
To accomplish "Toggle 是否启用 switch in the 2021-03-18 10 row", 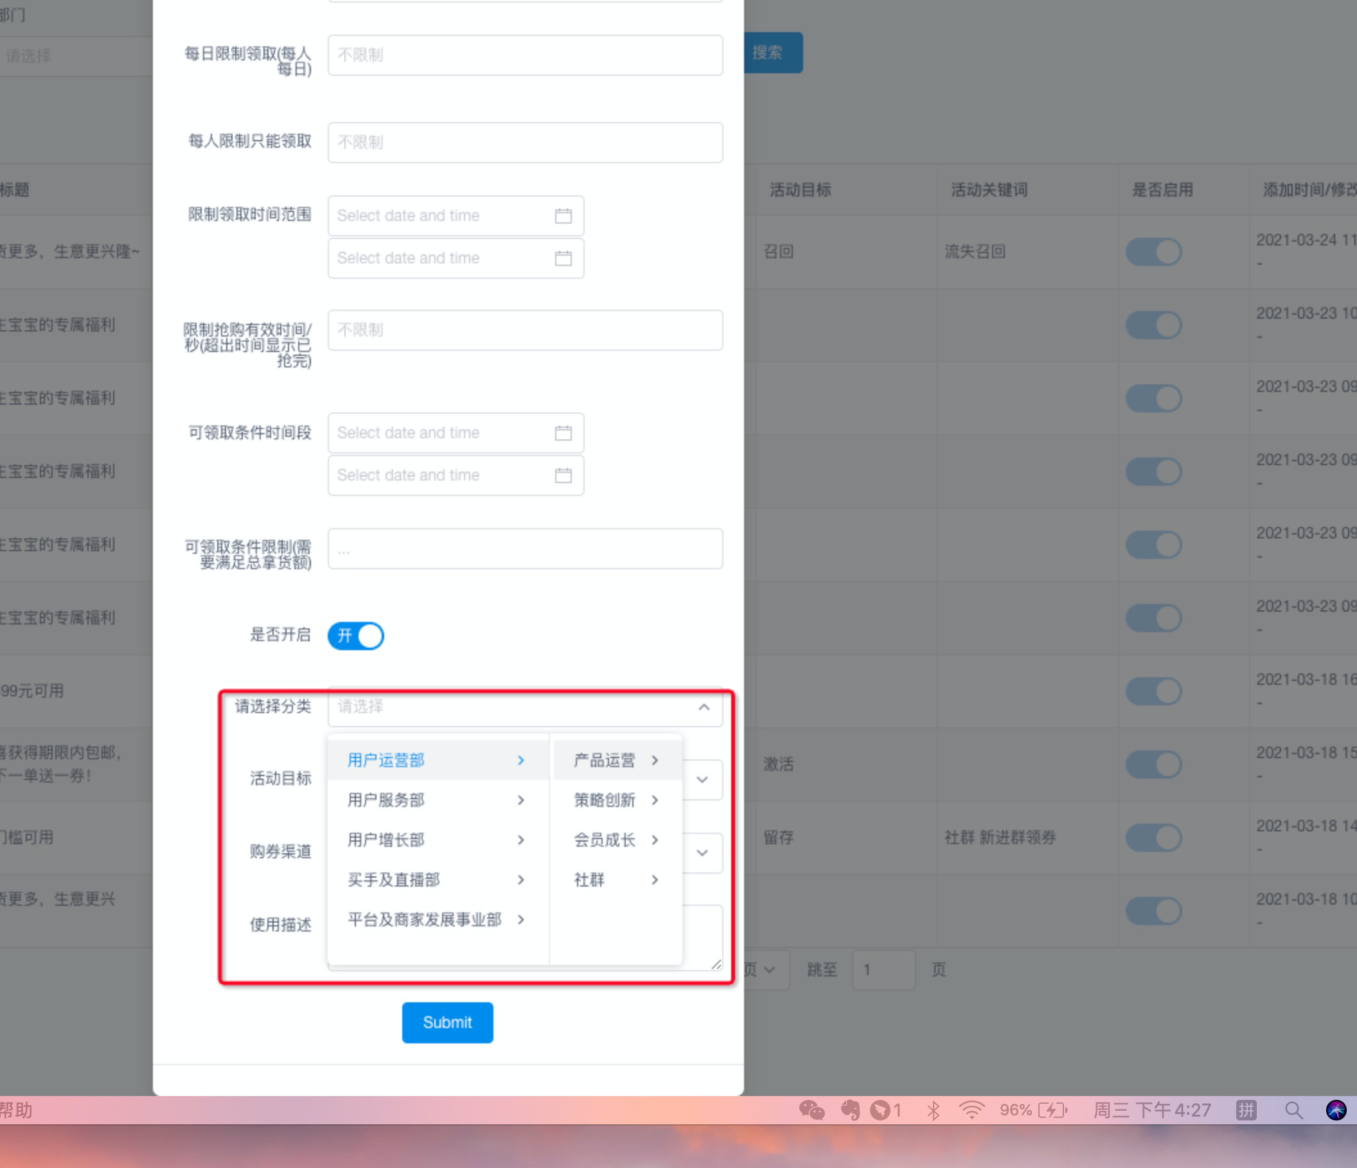I will 1154,911.
